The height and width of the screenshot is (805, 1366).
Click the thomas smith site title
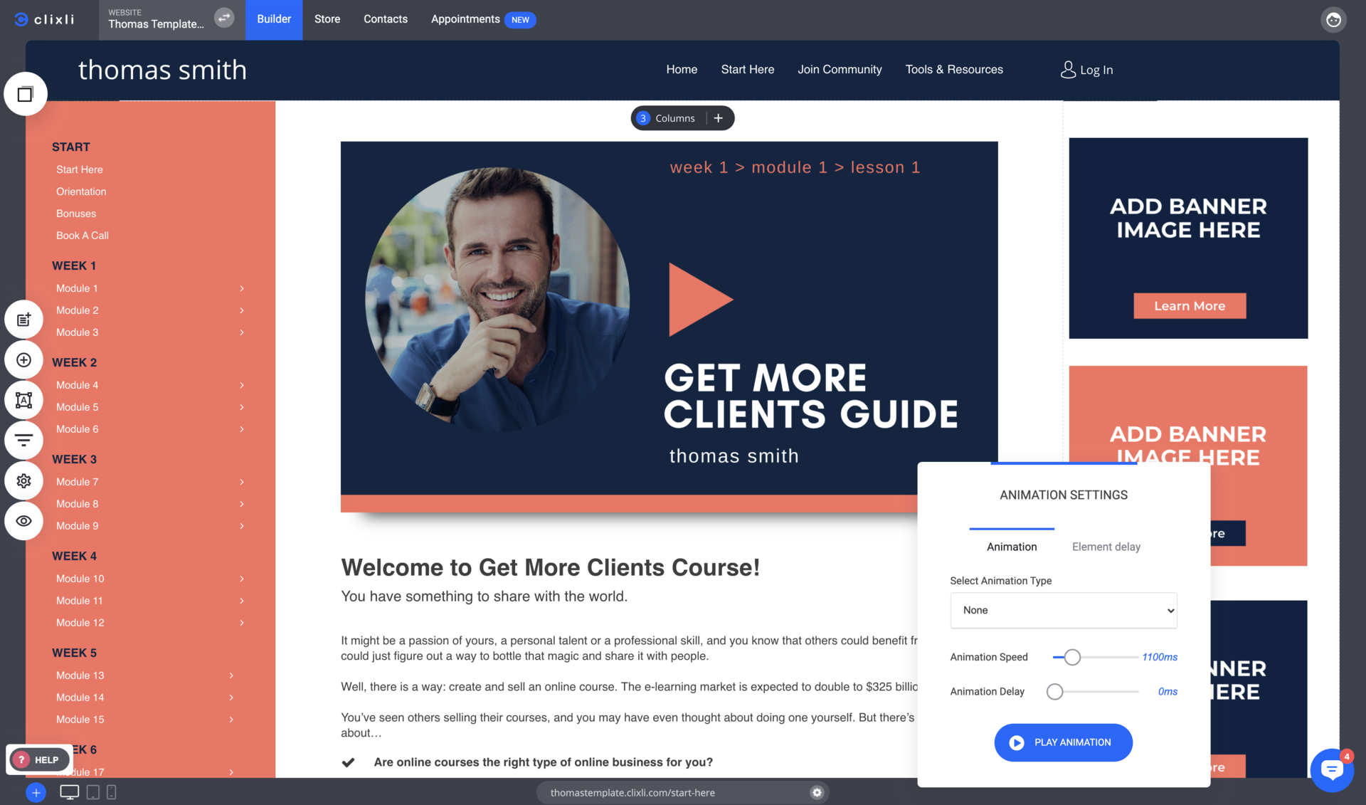pos(162,70)
